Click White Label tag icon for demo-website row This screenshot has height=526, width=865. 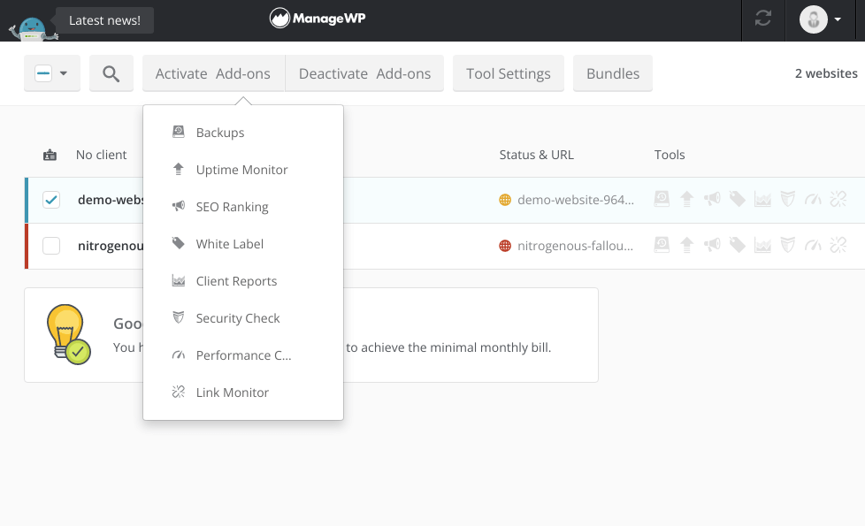coord(737,200)
